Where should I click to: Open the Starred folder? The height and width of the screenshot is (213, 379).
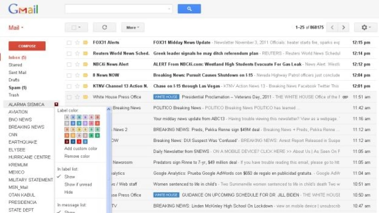(x=15, y=65)
